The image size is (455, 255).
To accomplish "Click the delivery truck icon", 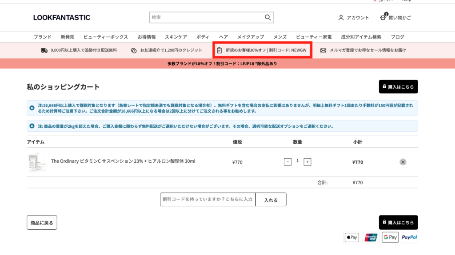I will 44,51.
